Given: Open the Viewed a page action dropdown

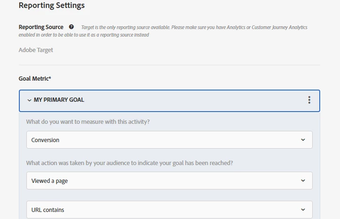Looking at the screenshot, I should (x=169, y=181).
